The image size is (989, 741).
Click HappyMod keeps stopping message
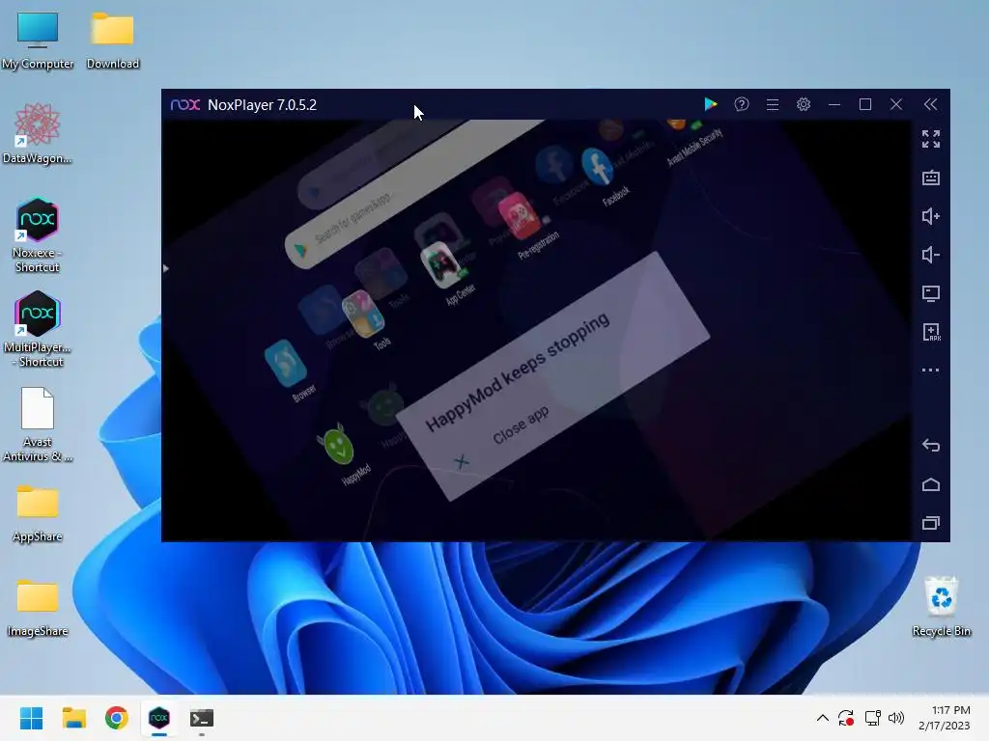pyautogui.click(x=518, y=371)
